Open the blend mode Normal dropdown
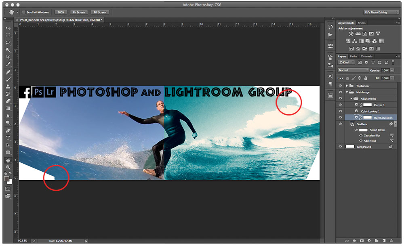The height and width of the screenshot is (246, 404). pos(353,70)
